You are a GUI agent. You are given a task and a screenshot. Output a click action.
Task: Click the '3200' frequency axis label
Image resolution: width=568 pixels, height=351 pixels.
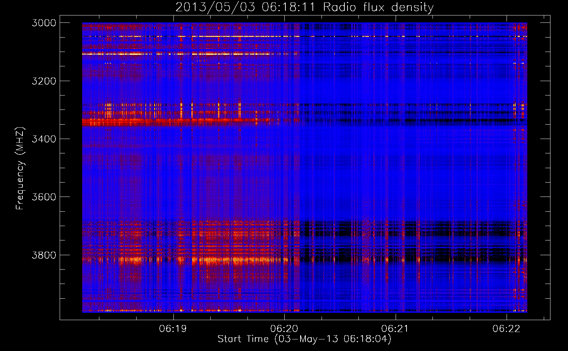tap(44, 81)
